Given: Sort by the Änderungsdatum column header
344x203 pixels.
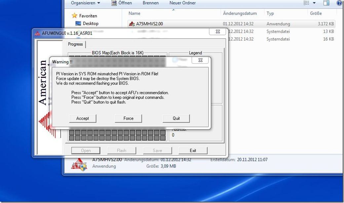Looking at the screenshot, I should point(240,14).
